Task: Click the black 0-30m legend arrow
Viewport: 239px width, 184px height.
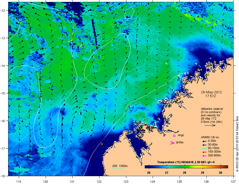Action: click(x=204, y=141)
